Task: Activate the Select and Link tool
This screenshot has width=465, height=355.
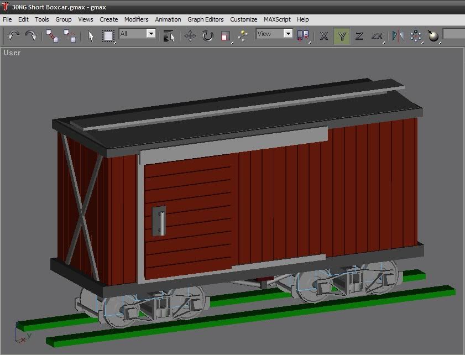Action: tap(52, 36)
